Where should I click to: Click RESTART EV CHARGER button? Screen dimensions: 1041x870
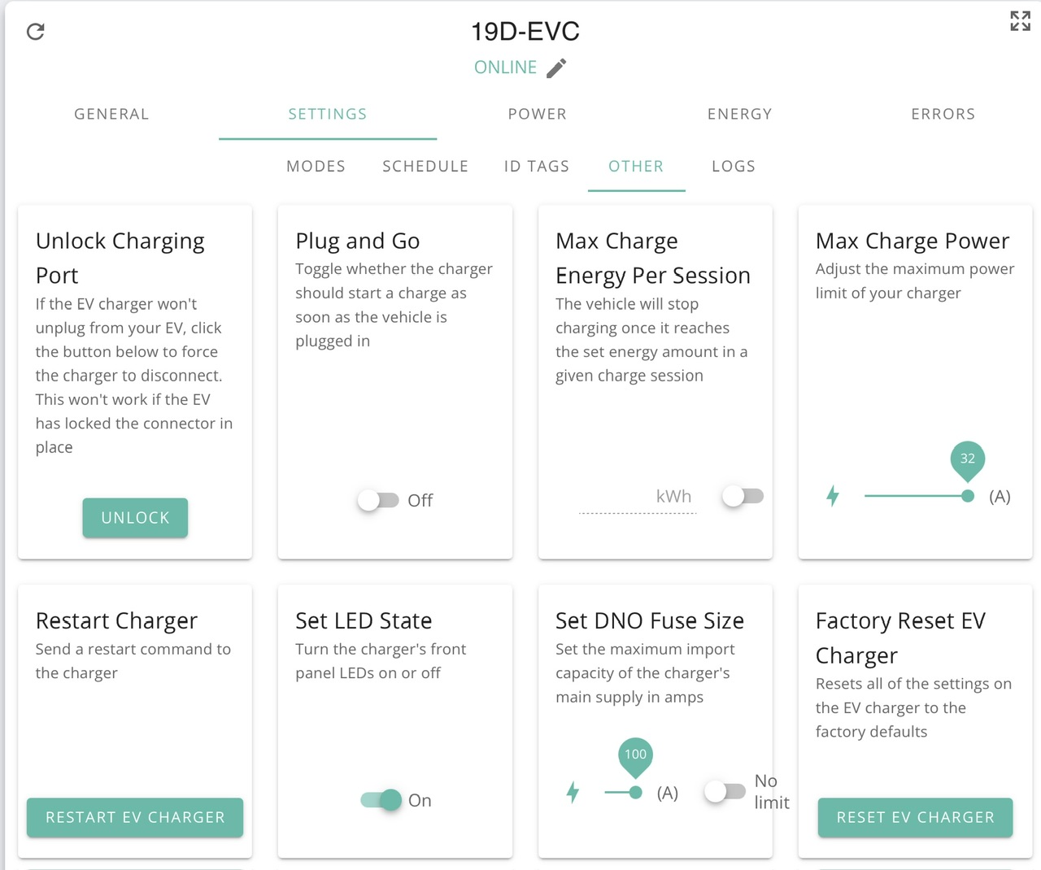[135, 817]
